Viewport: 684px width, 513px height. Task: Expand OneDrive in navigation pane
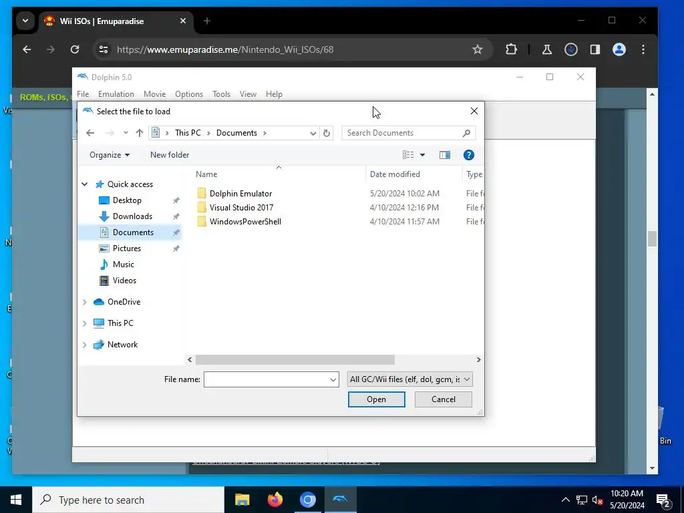(85, 302)
